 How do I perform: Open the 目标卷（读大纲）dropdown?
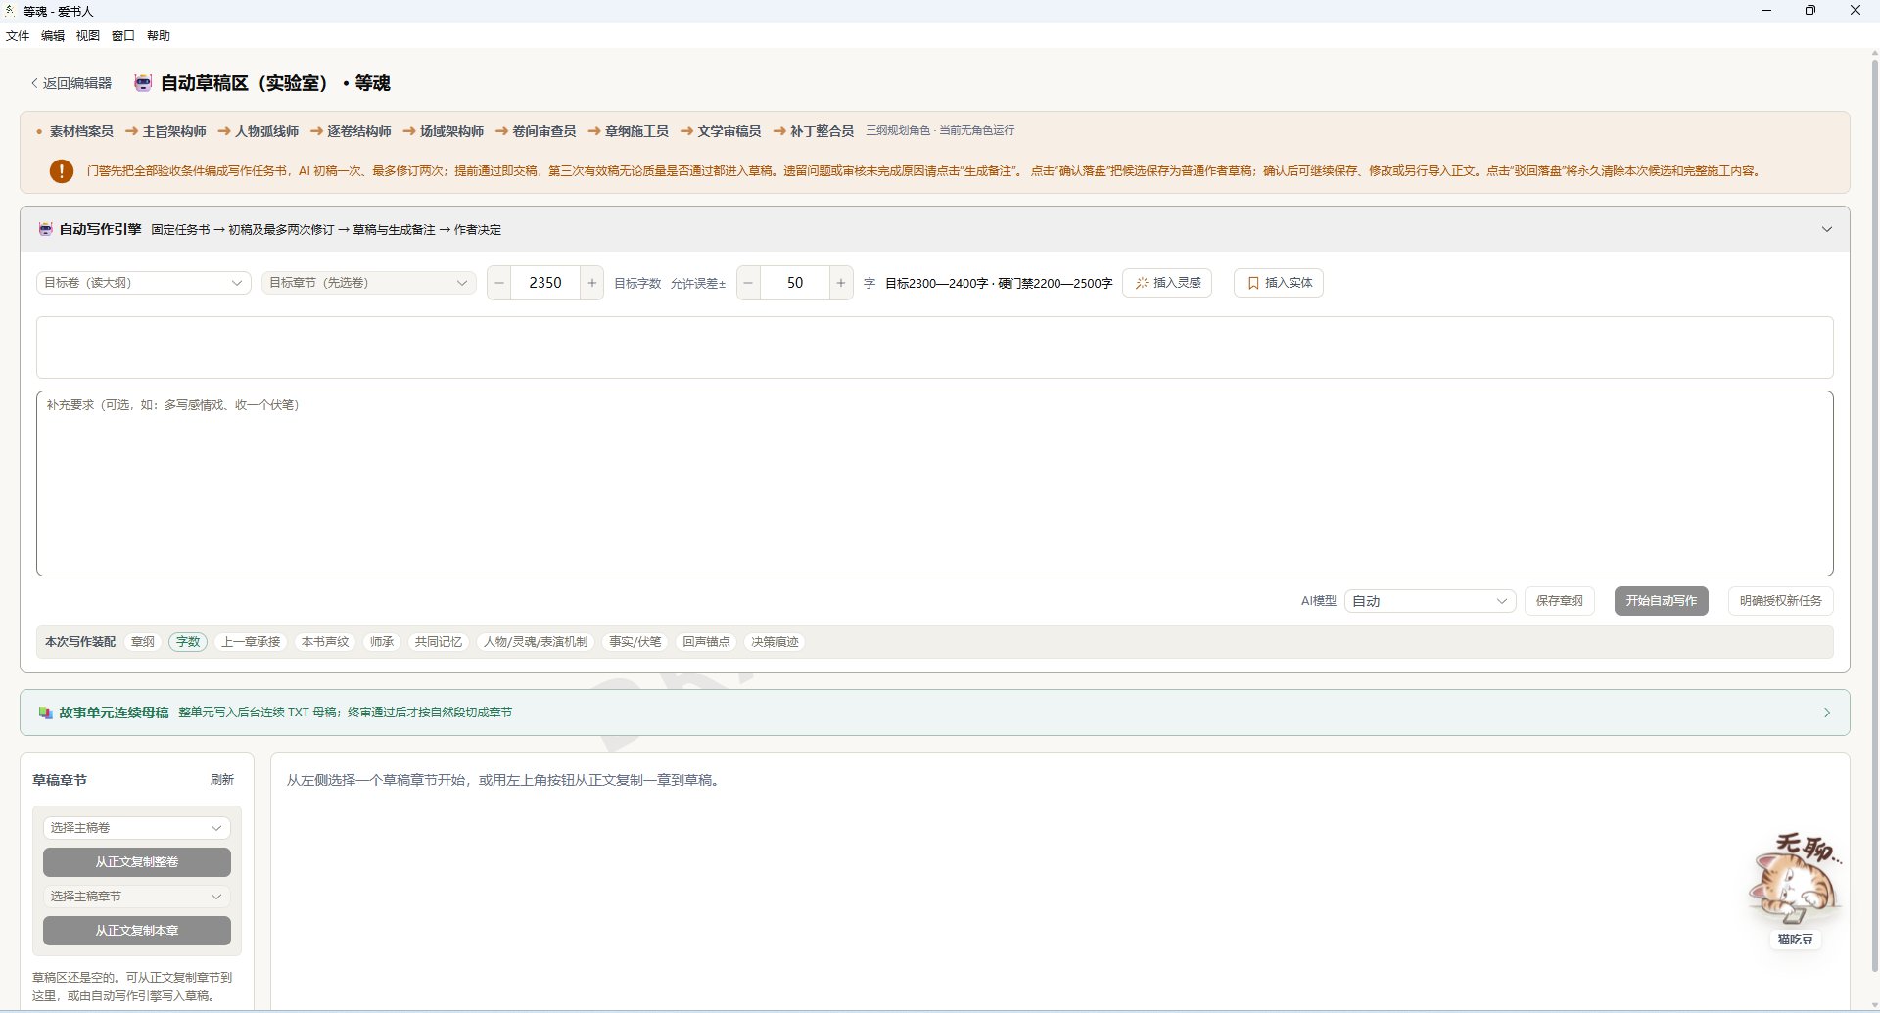tap(143, 283)
